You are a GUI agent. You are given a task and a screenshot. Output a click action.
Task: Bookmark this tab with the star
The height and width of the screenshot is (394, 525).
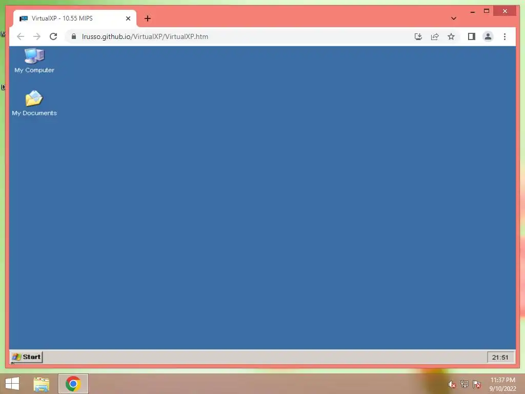point(451,36)
